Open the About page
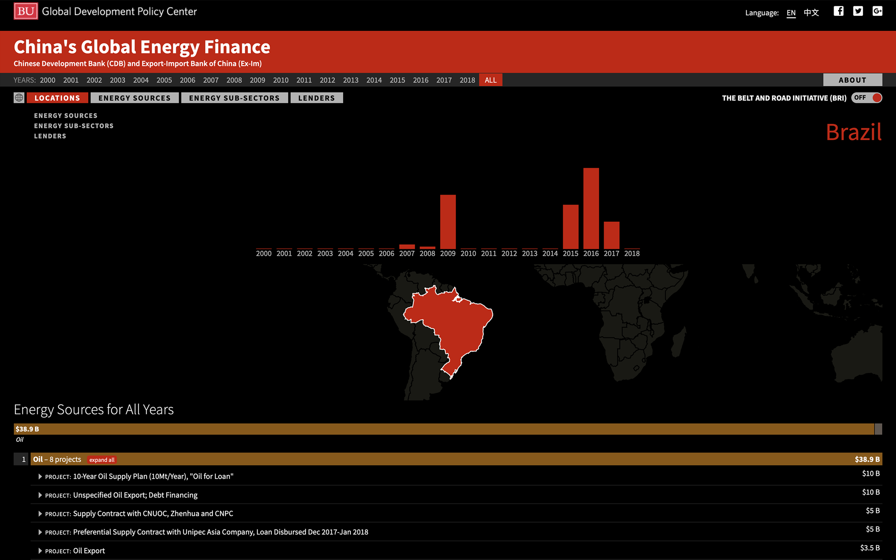This screenshot has width=896, height=560. pyautogui.click(x=852, y=80)
